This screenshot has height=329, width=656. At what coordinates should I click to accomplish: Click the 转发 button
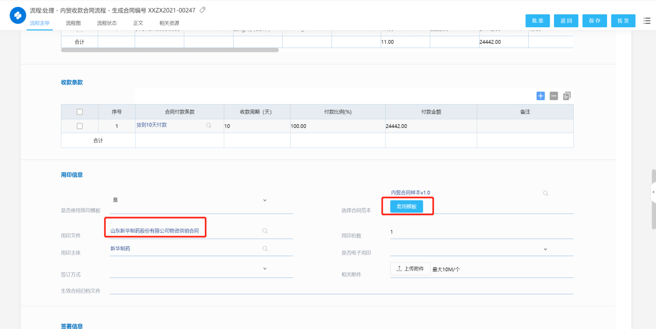pyautogui.click(x=623, y=21)
